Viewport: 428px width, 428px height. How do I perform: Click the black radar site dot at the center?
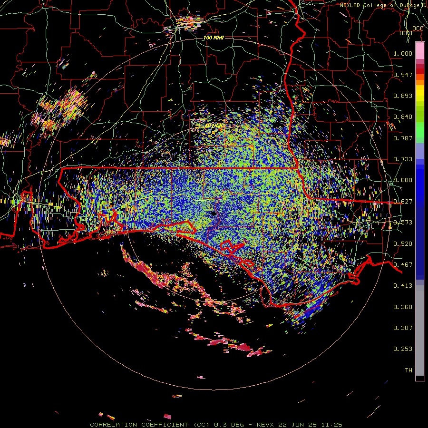214,214
